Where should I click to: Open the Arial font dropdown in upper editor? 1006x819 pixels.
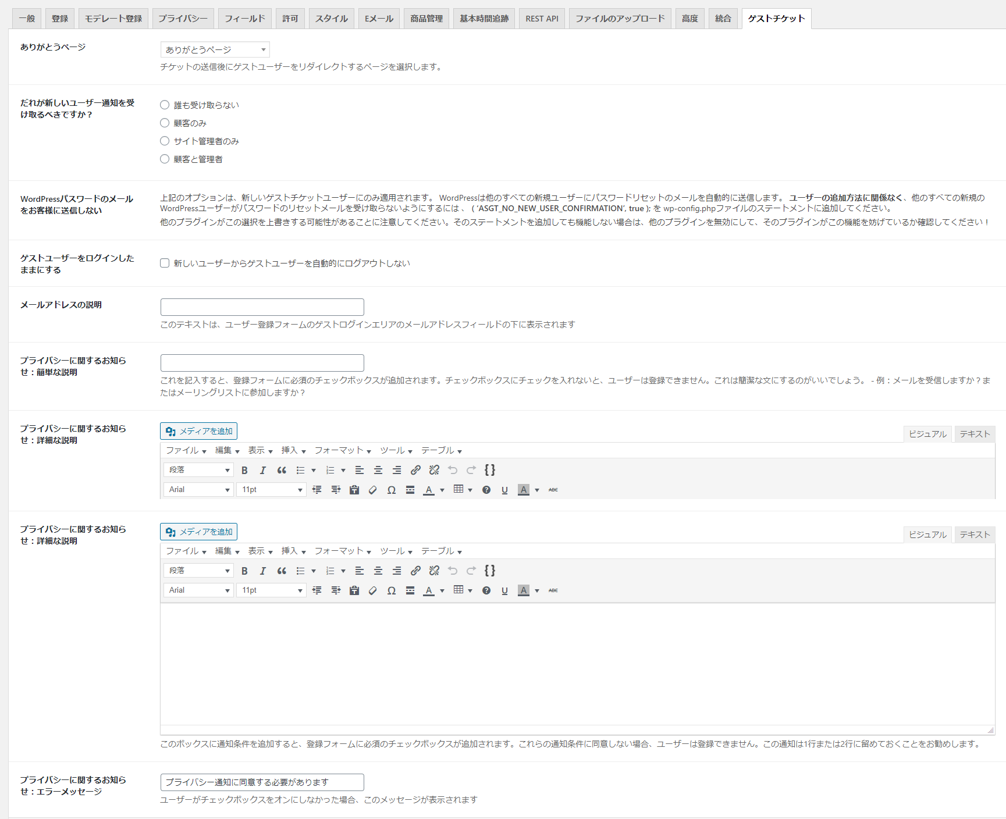tap(198, 490)
